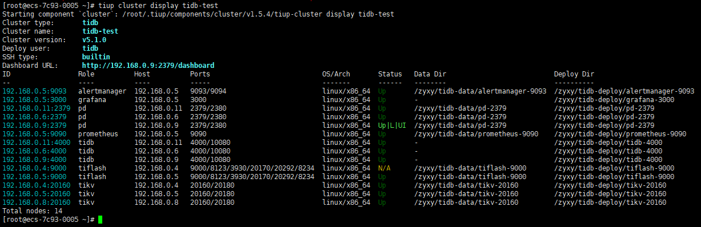Click the ID 192.168.0.8:20160
701x227 pixels.
pos(37,202)
